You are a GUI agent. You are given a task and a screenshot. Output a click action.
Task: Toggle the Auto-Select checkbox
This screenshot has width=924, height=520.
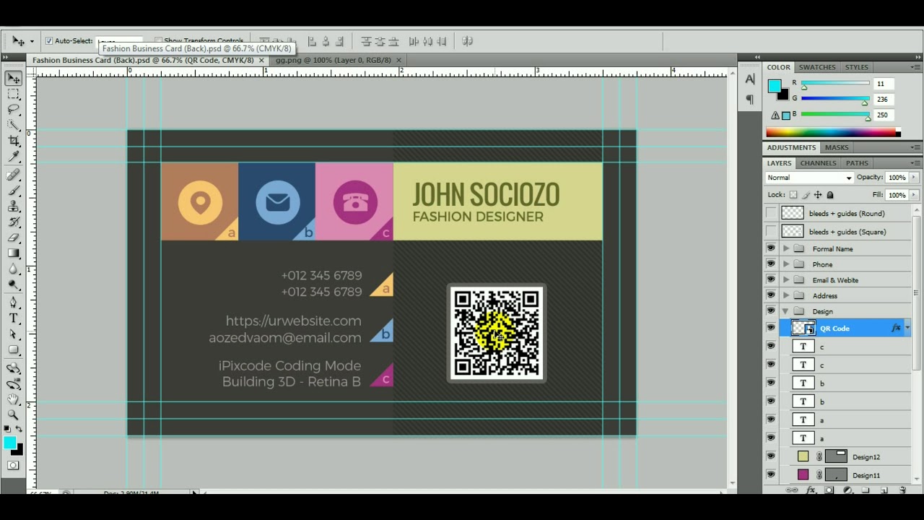click(49, 41)
